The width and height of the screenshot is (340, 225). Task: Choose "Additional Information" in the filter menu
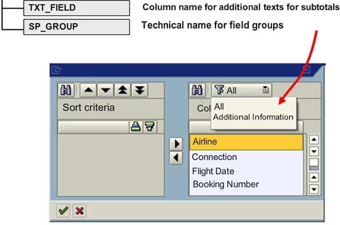(x=253, y=117)
